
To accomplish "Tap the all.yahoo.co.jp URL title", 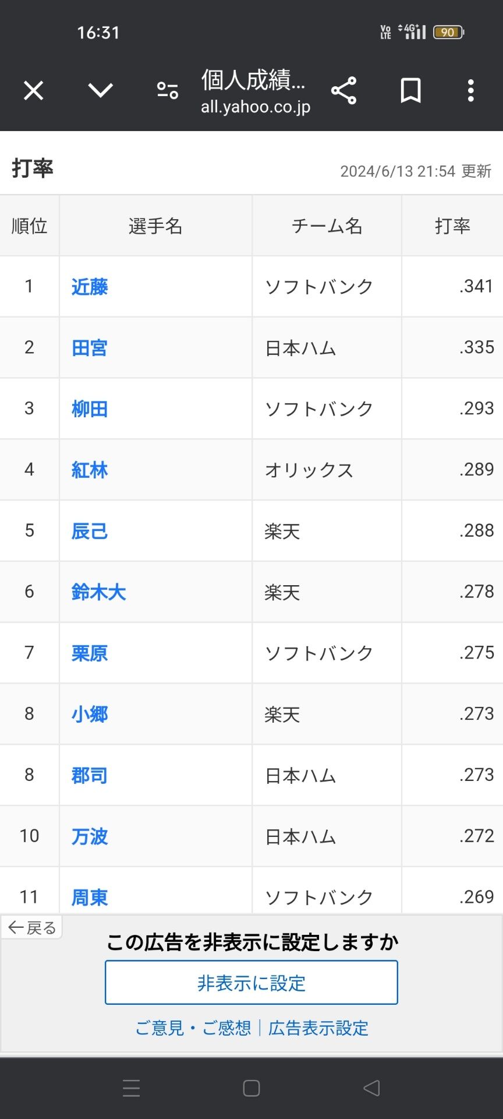I will (256, 107).
